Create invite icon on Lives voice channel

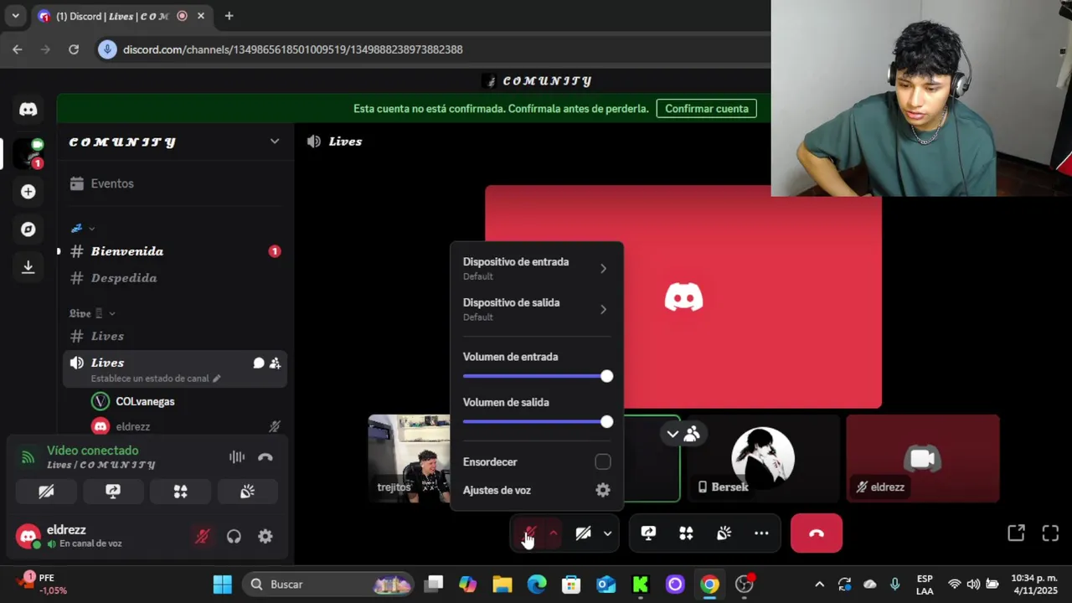(x=275, y=363)
